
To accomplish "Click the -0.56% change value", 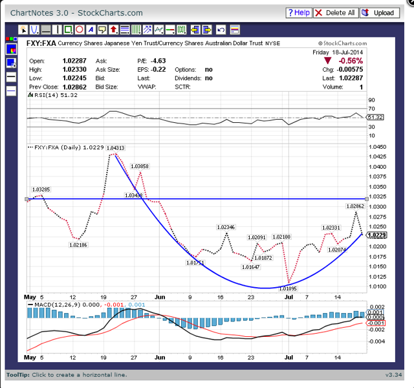I will [x=351, y=61].
